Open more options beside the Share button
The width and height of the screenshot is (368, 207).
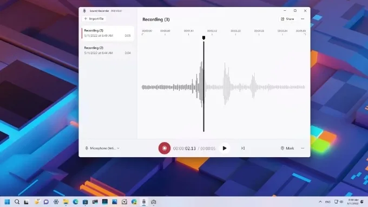[x=303, y=19]
